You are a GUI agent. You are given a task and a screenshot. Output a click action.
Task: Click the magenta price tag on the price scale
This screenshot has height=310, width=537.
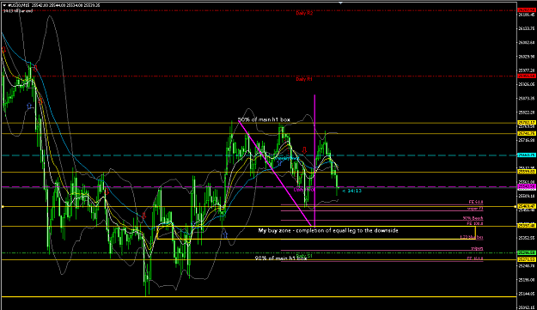click(527, 186)
